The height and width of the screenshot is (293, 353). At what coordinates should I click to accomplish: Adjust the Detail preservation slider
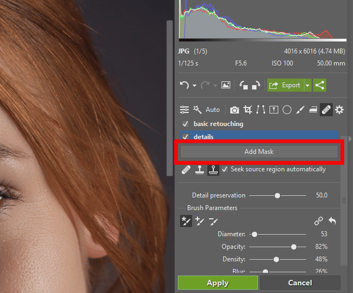(277, 195)
